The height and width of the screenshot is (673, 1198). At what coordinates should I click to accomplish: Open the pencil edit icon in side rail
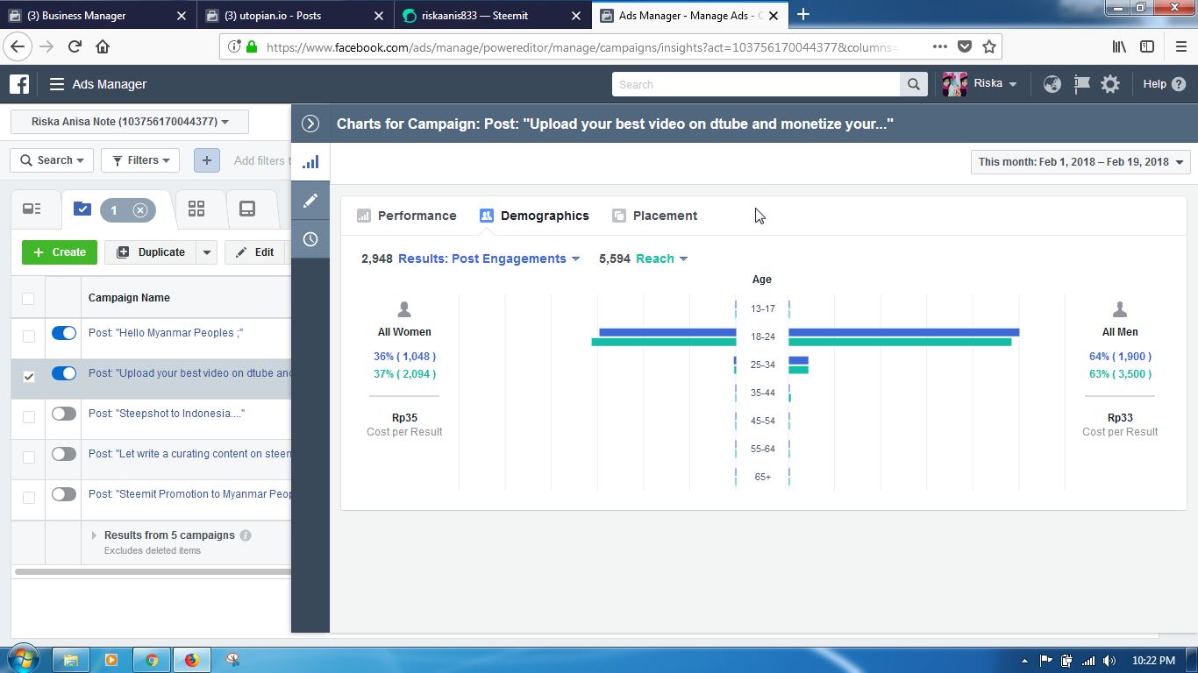click(x=310, y=201)
